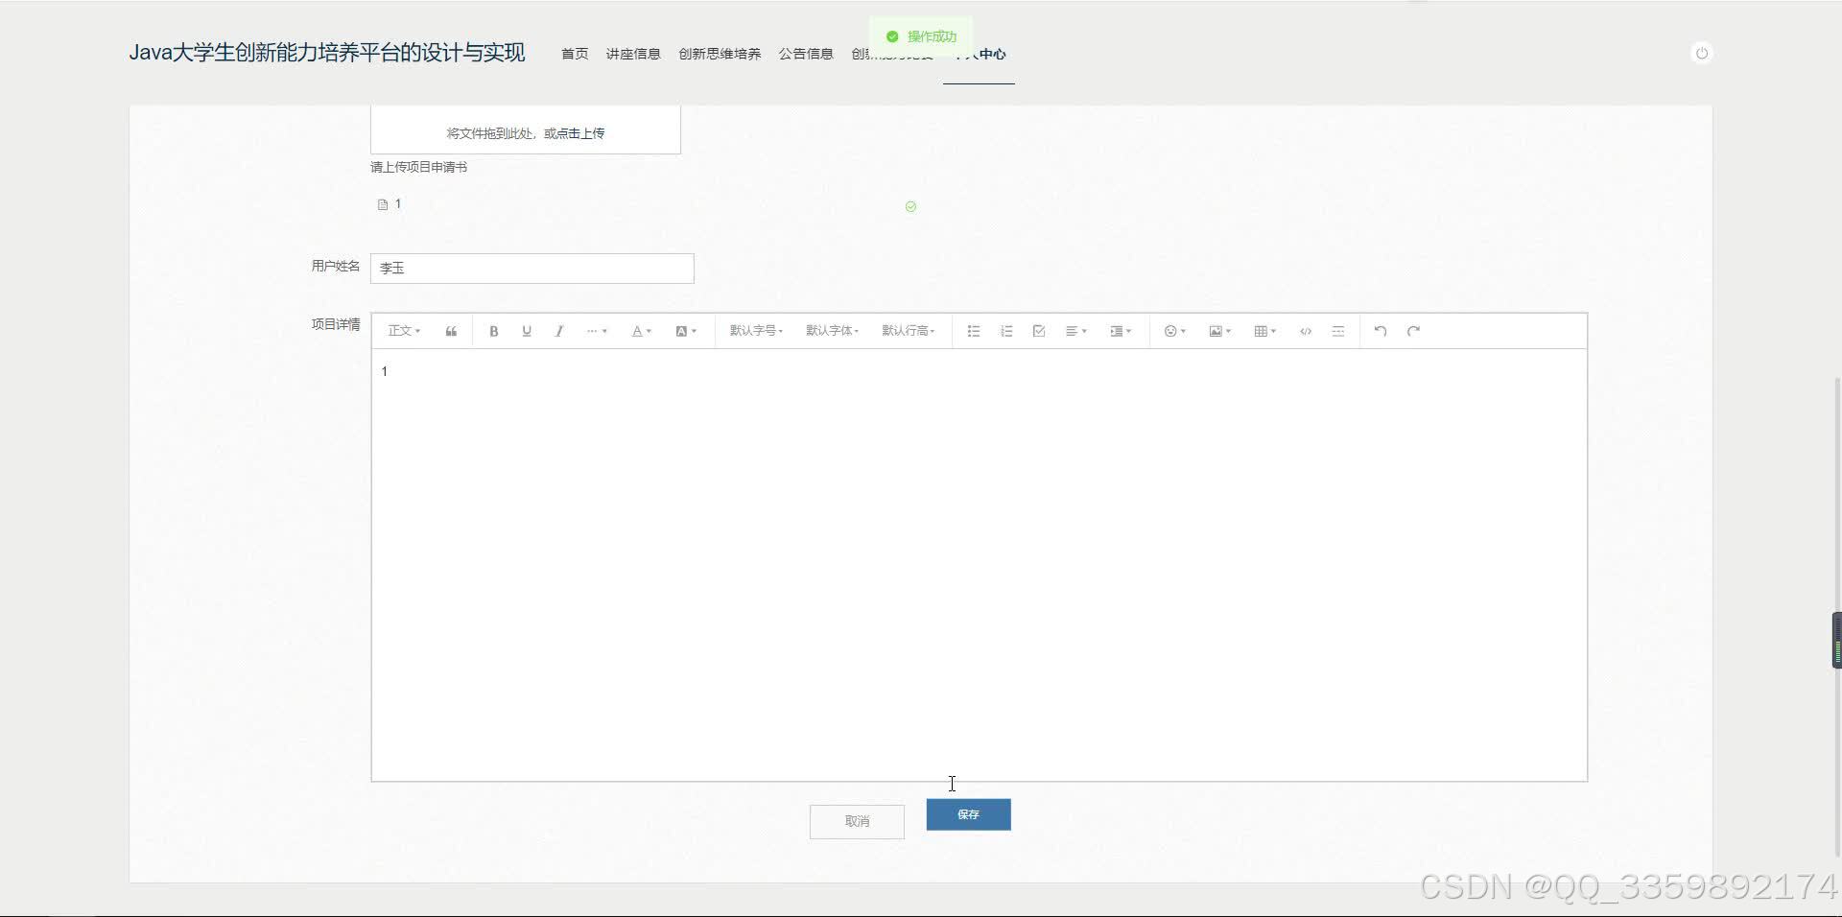
Task: Open the 正文 heading style dropdown
Action: tap(404, 331)
